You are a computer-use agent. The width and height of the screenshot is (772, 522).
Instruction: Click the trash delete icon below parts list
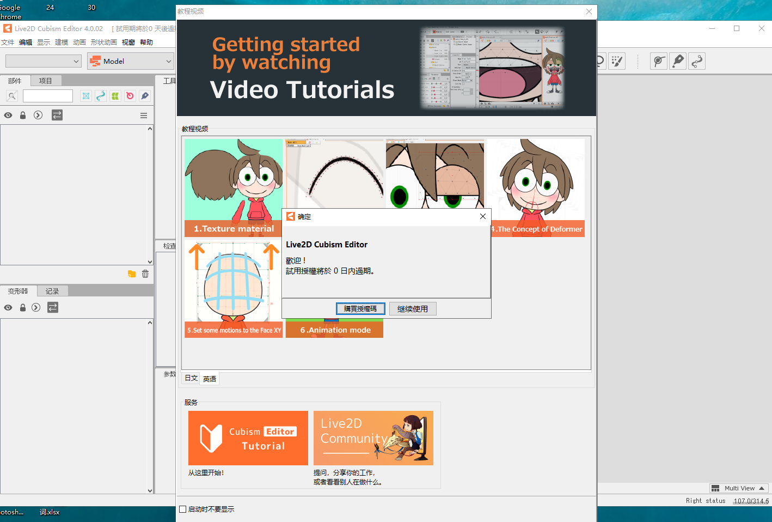click(145, 274)
